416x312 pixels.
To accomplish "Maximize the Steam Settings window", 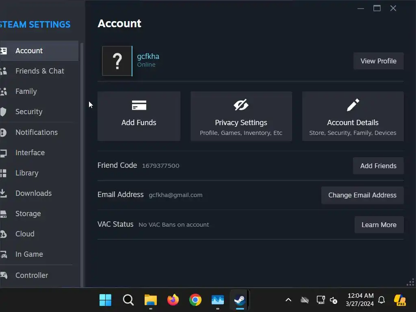I will tap(377, 8).
